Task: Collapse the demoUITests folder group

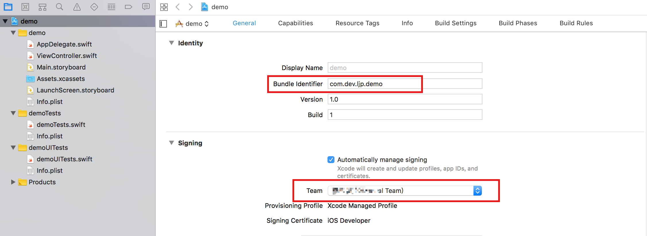Action: click(x=13, y=148)
